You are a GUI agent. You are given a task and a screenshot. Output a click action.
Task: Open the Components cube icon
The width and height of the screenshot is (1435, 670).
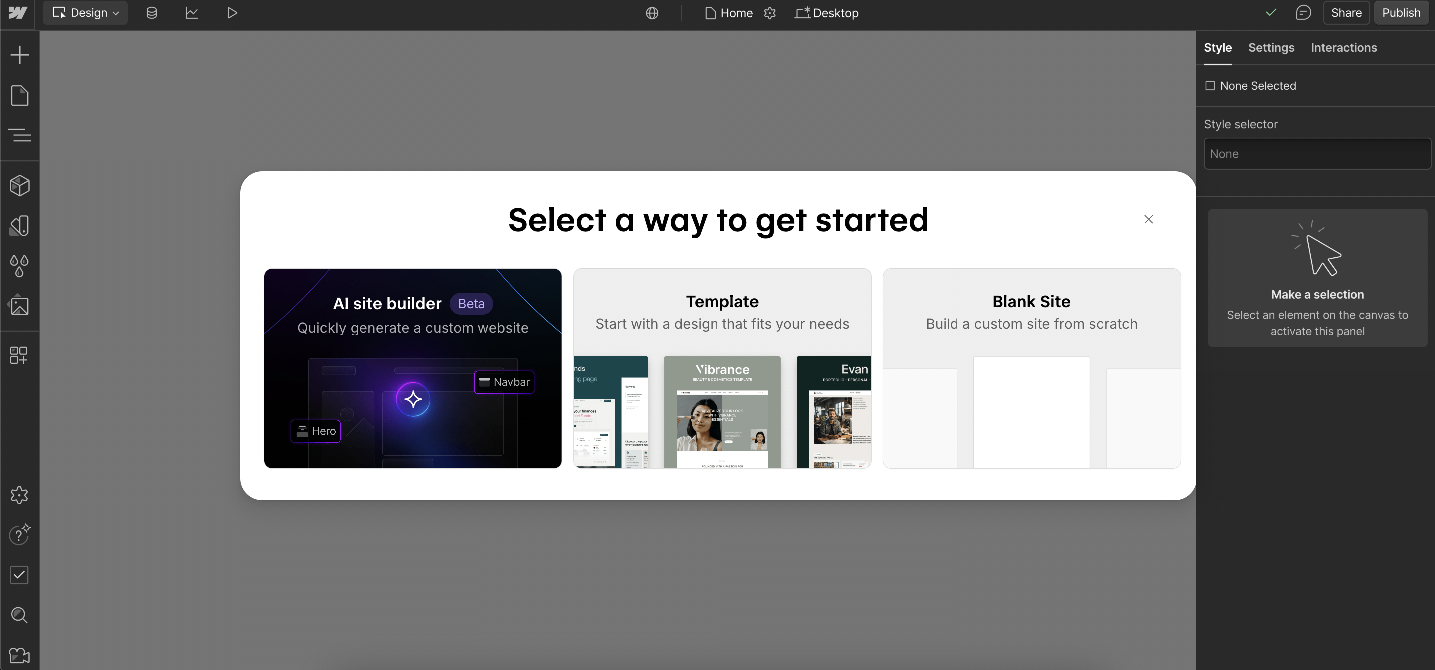pos(19,185)
